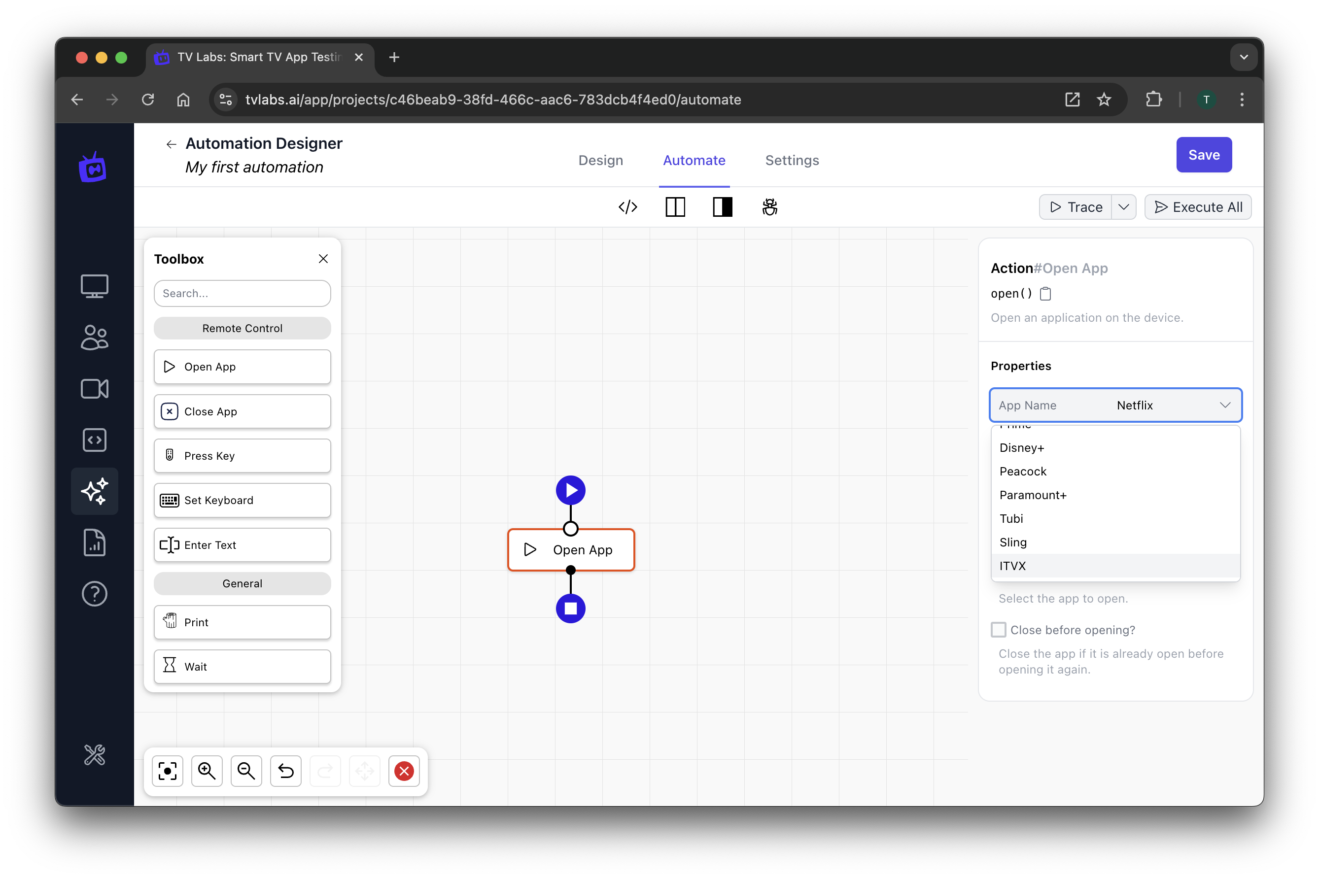Switch to the Design tab
The image size is (1319, 879).
click(x=601, y=160)
